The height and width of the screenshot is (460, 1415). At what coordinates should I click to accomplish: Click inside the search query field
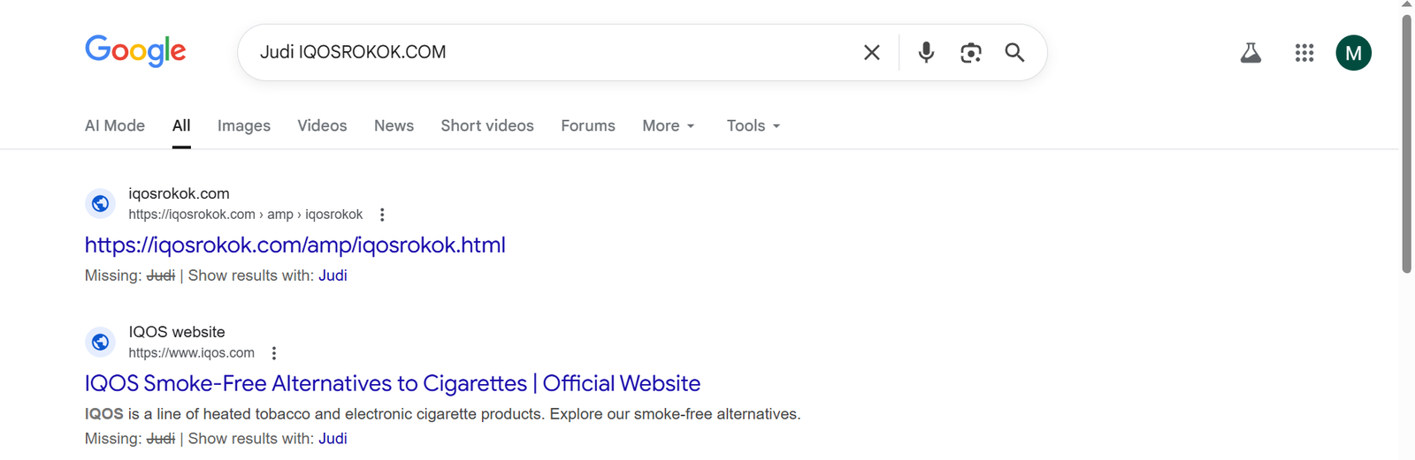click(x=548, y=52)
